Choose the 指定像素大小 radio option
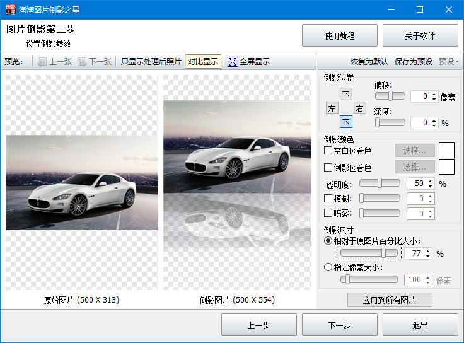Image resolution: width=464 pixels, height=343 pixels. click(328, 267)
